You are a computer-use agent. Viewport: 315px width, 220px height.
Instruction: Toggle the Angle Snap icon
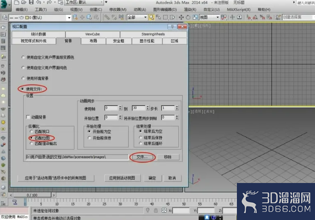255,18
